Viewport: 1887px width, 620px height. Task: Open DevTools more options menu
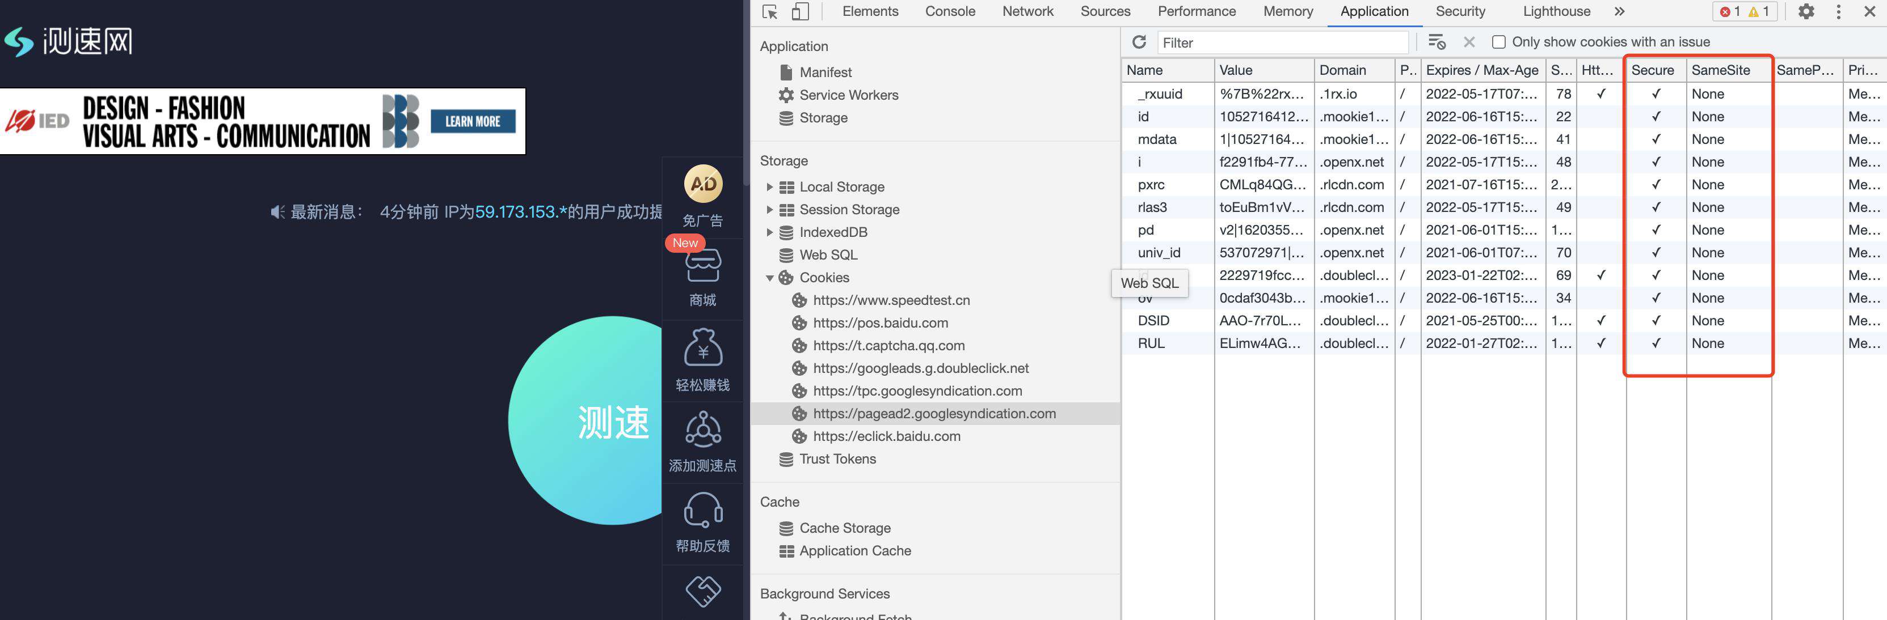pos(1839,12)
